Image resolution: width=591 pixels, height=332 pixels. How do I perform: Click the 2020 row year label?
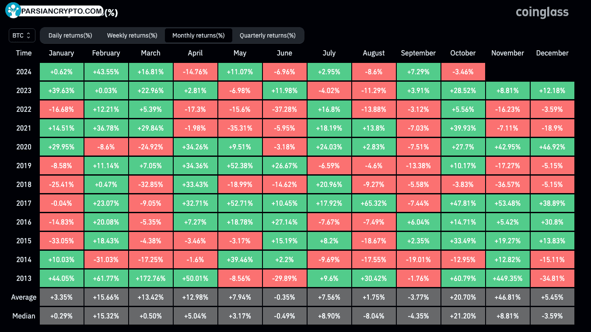(24, 147)
